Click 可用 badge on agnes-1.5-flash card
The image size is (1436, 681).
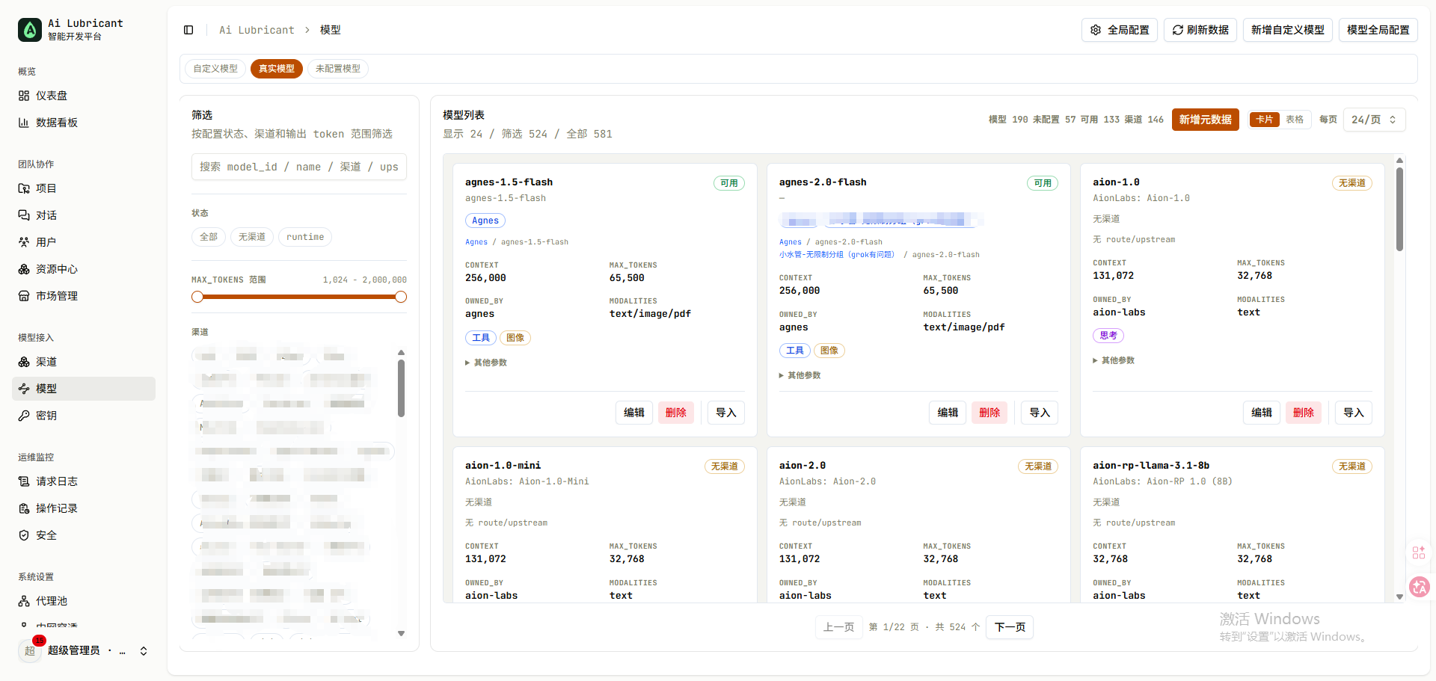729,183
